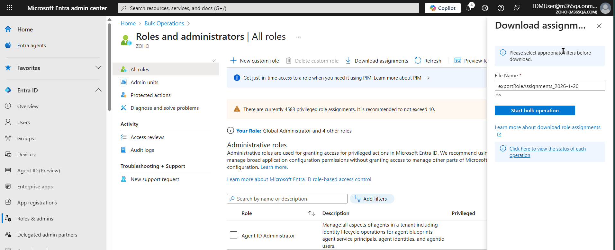Screen dimensions: 615x250
Task: Collapse the Entra ID section chevron
Action: coord(98,90)
